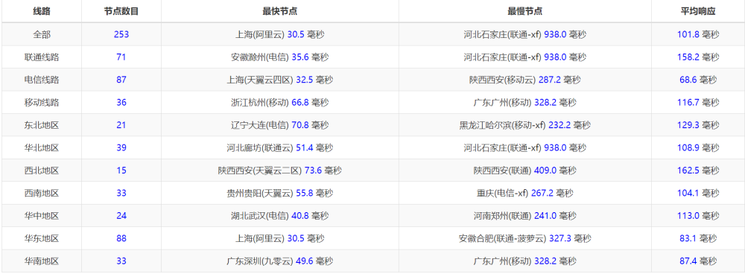
Task: Click average response 68.6 毫秒
Action: coord(698,80)
